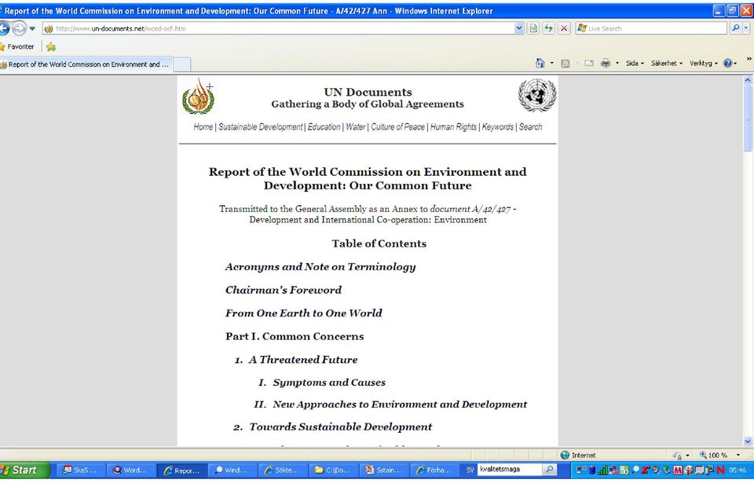Click the taskbar desktop search magnifier
Screen dimensions: 754x483
click(550, 469)
